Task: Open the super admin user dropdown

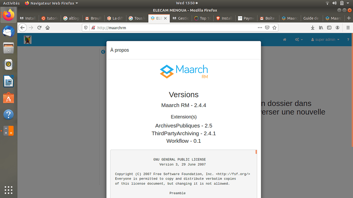Action: (x=325, y=40)
